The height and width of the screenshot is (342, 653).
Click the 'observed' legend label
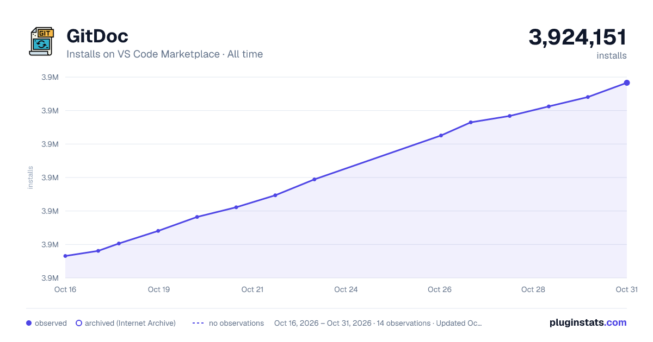click(51, 323)
